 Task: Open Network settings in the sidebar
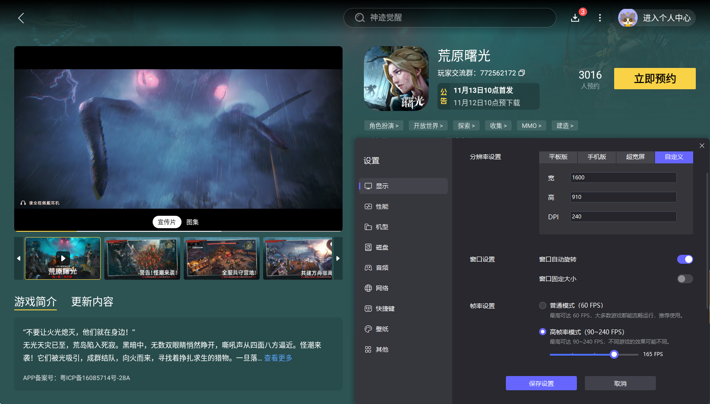[x=382, y=288]
